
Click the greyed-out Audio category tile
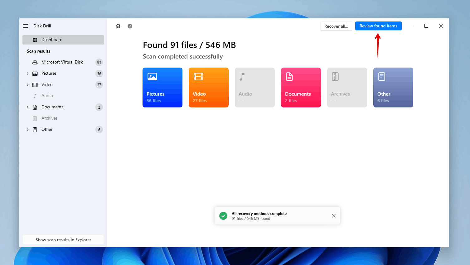tap(254, 88)
